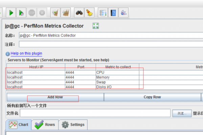Open the Help on this plugin link
Image resolution: width=203 pixels, height=135 pixels.
tap(26, 53)
